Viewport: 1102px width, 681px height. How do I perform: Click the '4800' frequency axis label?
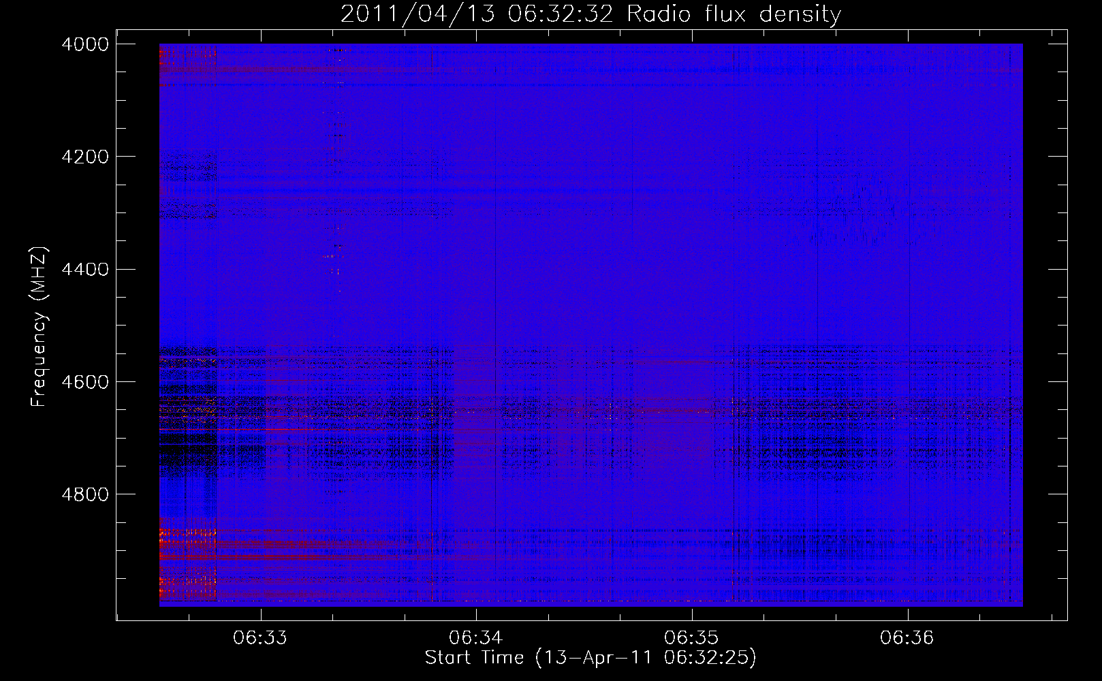click(x=85, y=494)
